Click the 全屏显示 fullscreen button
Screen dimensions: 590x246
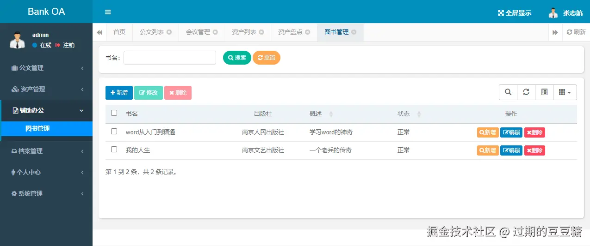(x=515, y=13)
